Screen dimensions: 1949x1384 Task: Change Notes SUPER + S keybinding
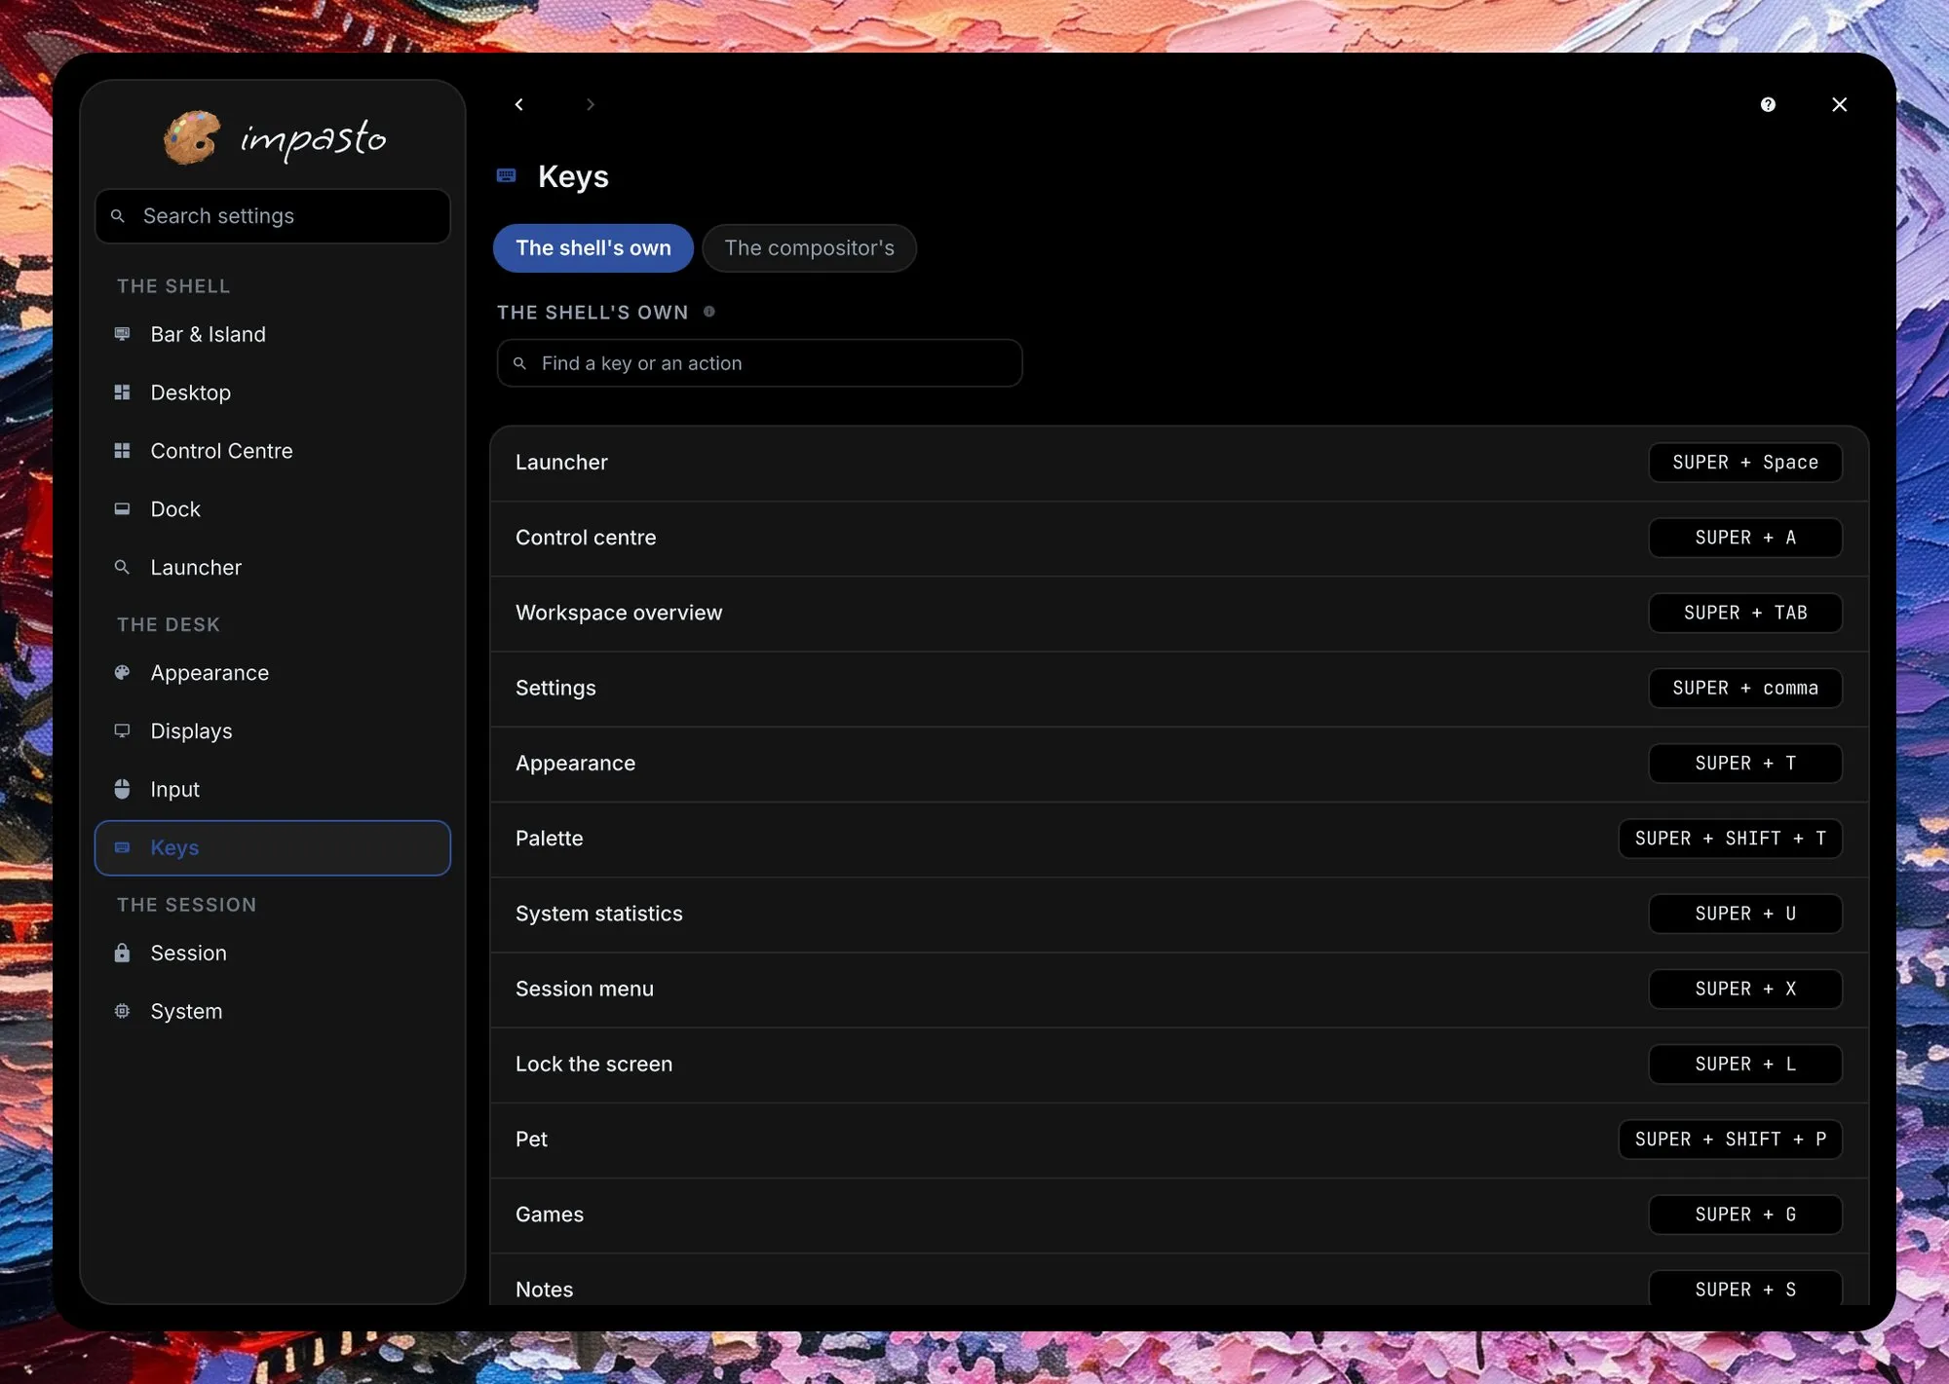1744,1288
